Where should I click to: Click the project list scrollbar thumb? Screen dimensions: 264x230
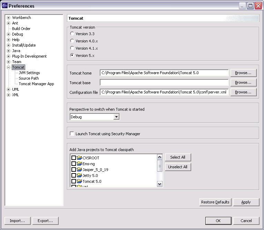160,166
